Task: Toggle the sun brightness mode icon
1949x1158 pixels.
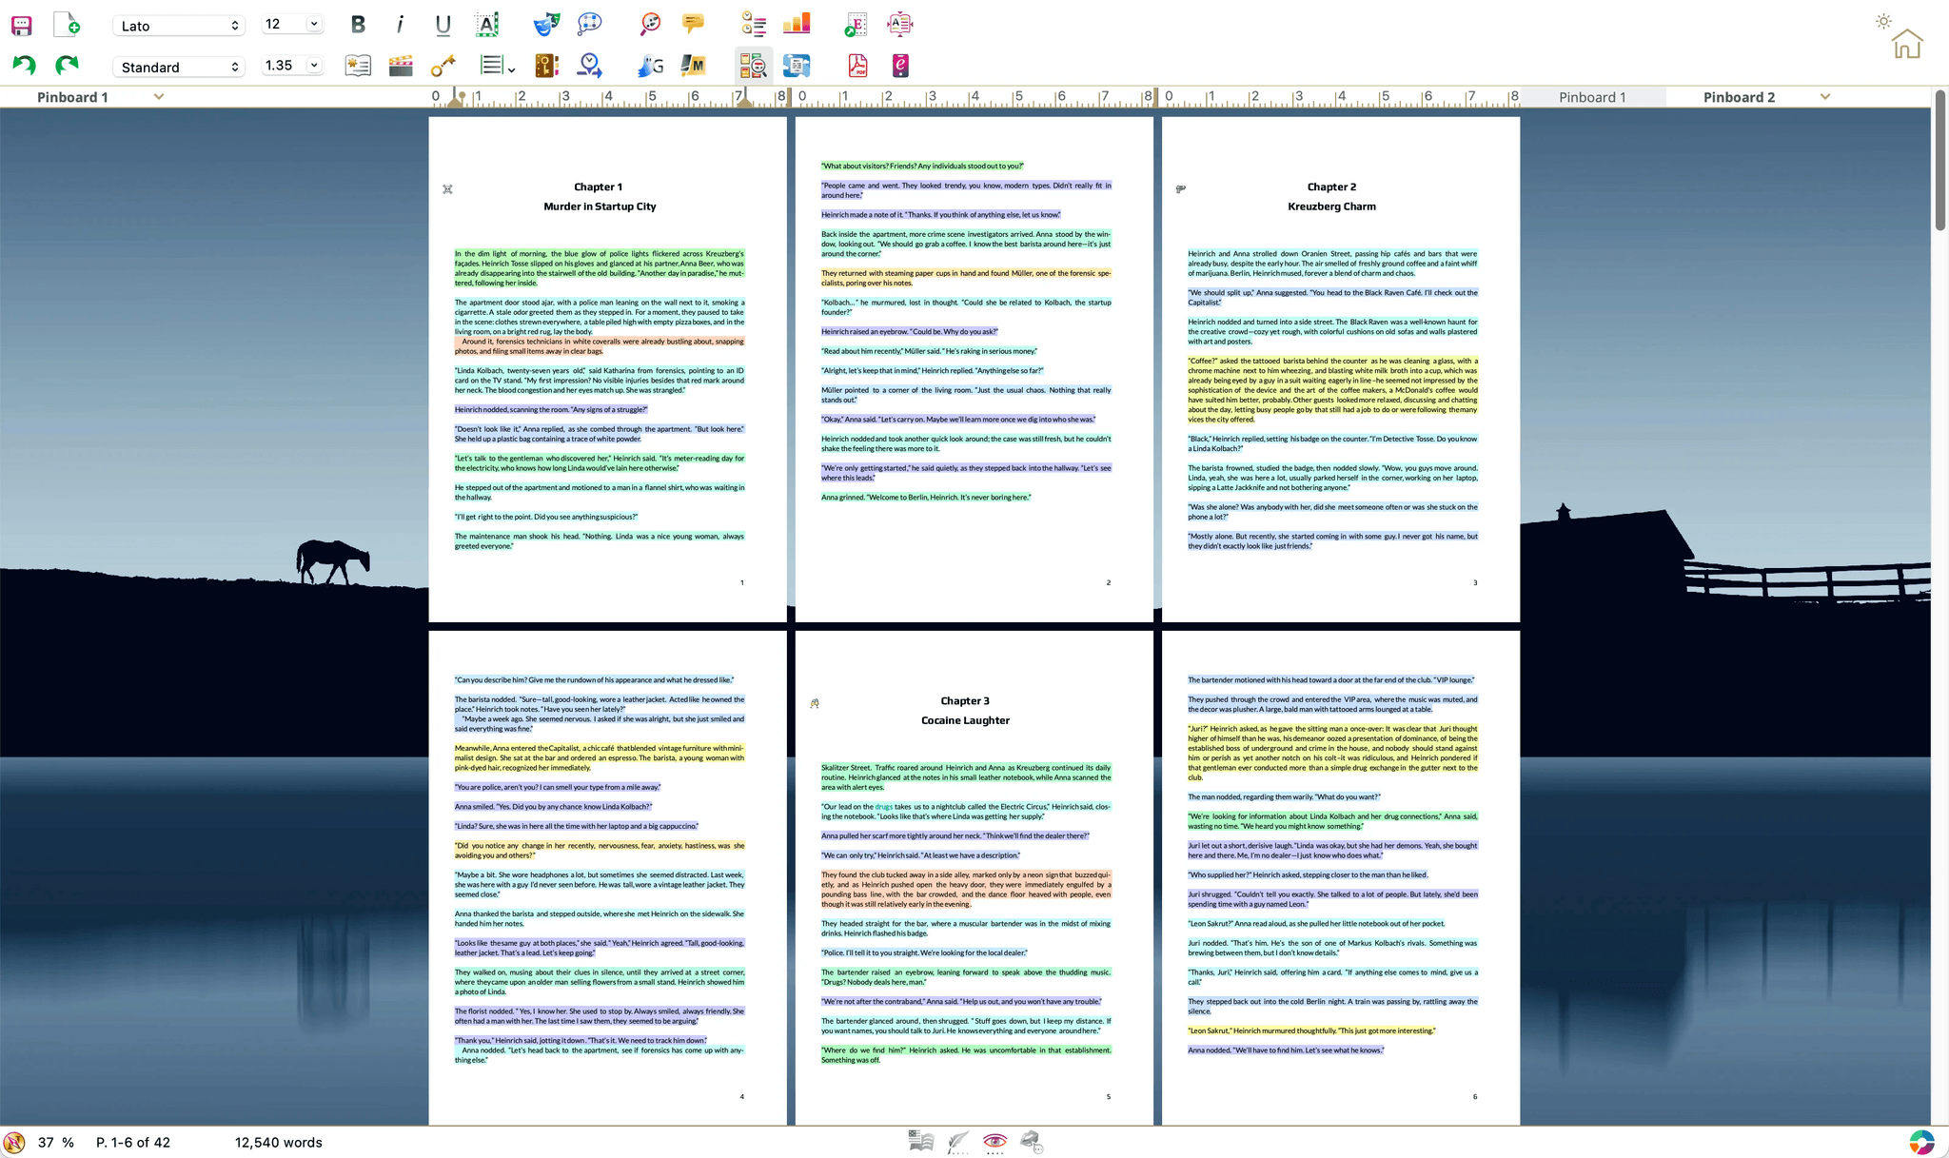Action: (1883, 21)
